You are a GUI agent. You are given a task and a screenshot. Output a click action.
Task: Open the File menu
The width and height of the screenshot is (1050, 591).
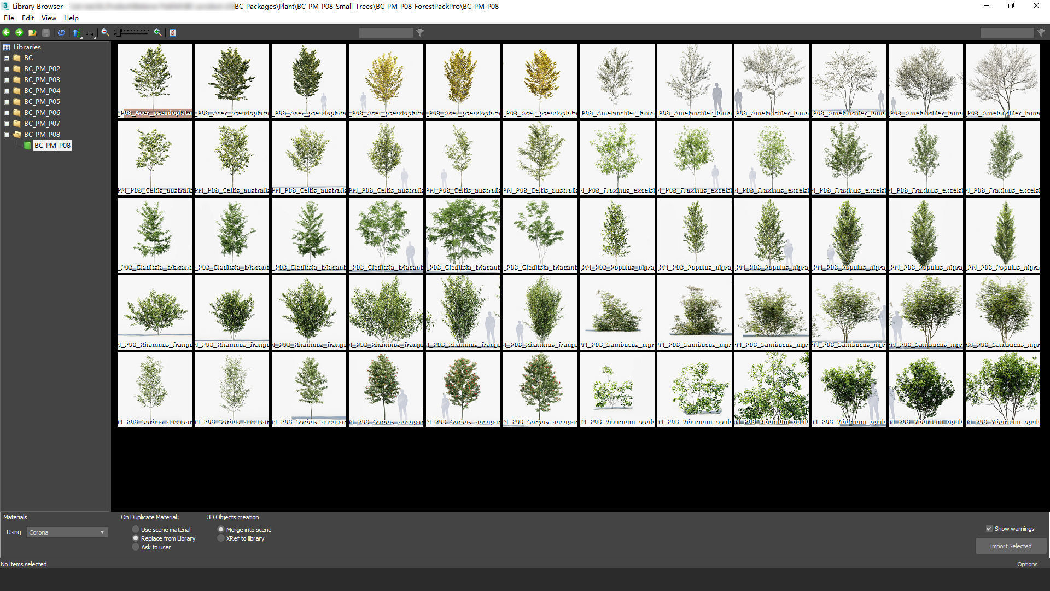9,18
